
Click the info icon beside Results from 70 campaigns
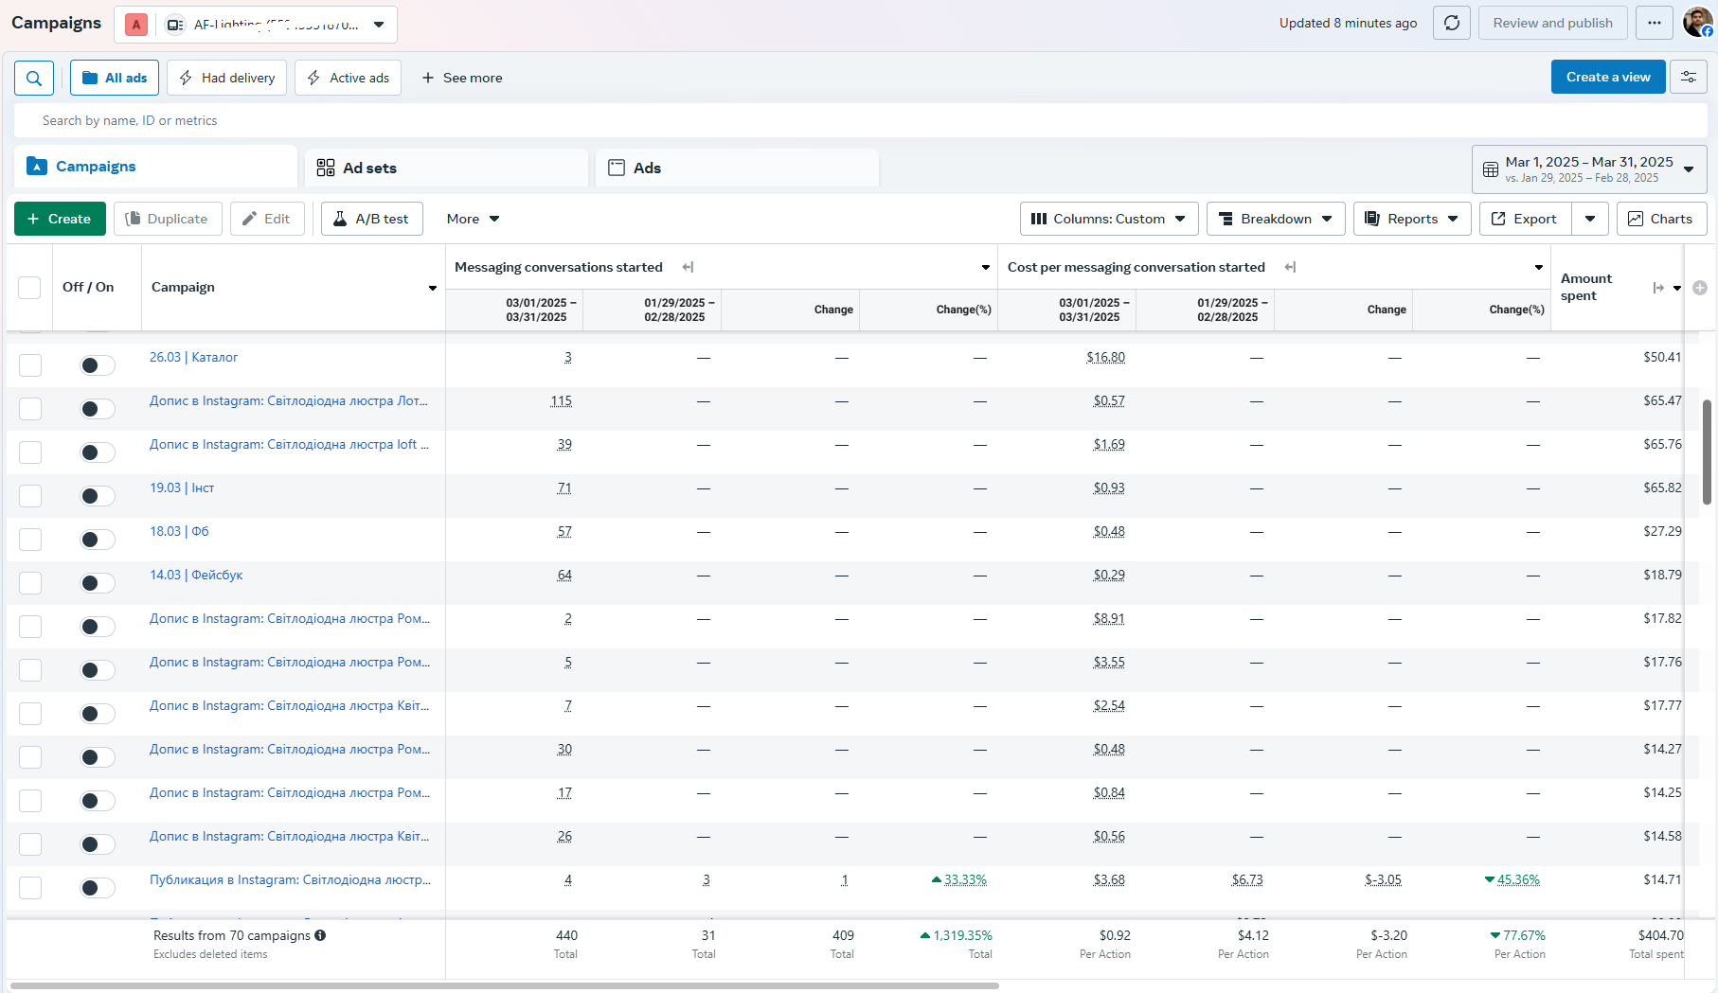click(x=320, y=935)
